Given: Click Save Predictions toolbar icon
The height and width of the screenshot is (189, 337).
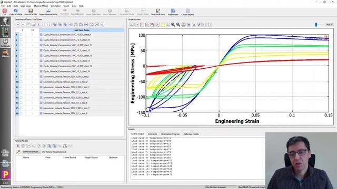Looking at the screenshot, I should click(x=158, y=12).
